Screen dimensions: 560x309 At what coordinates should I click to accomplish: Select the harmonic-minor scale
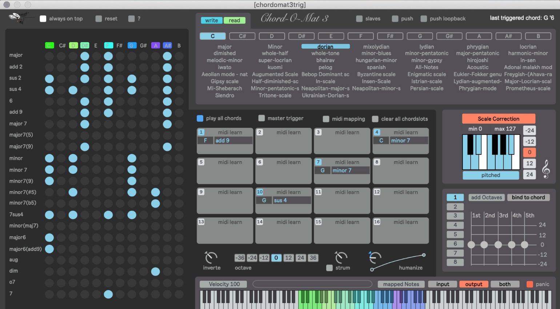pyautogui.click(x=528, y=53)
